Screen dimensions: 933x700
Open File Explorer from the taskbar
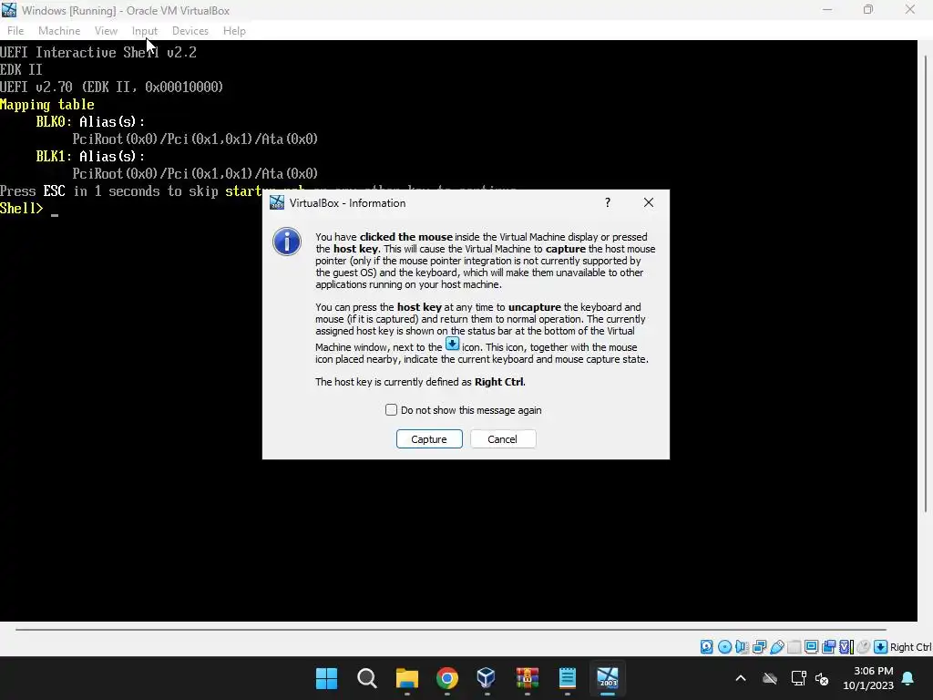click(x=407, y=678)
